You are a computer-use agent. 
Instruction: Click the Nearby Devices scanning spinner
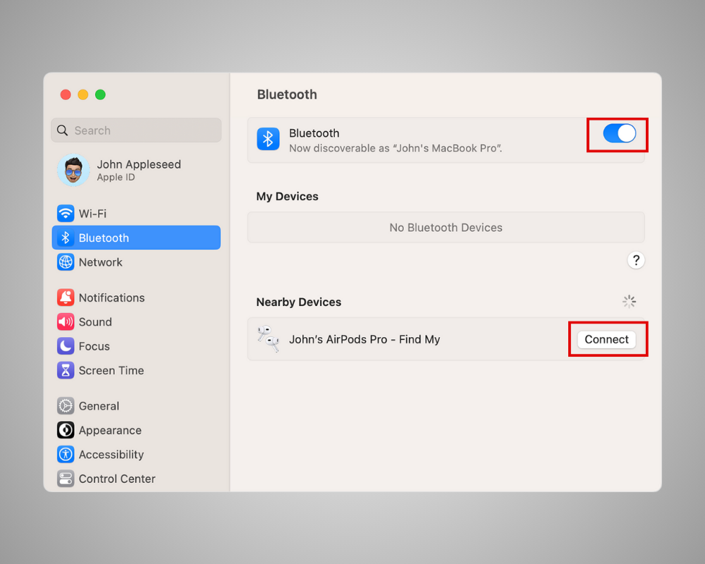pos(629,301)
